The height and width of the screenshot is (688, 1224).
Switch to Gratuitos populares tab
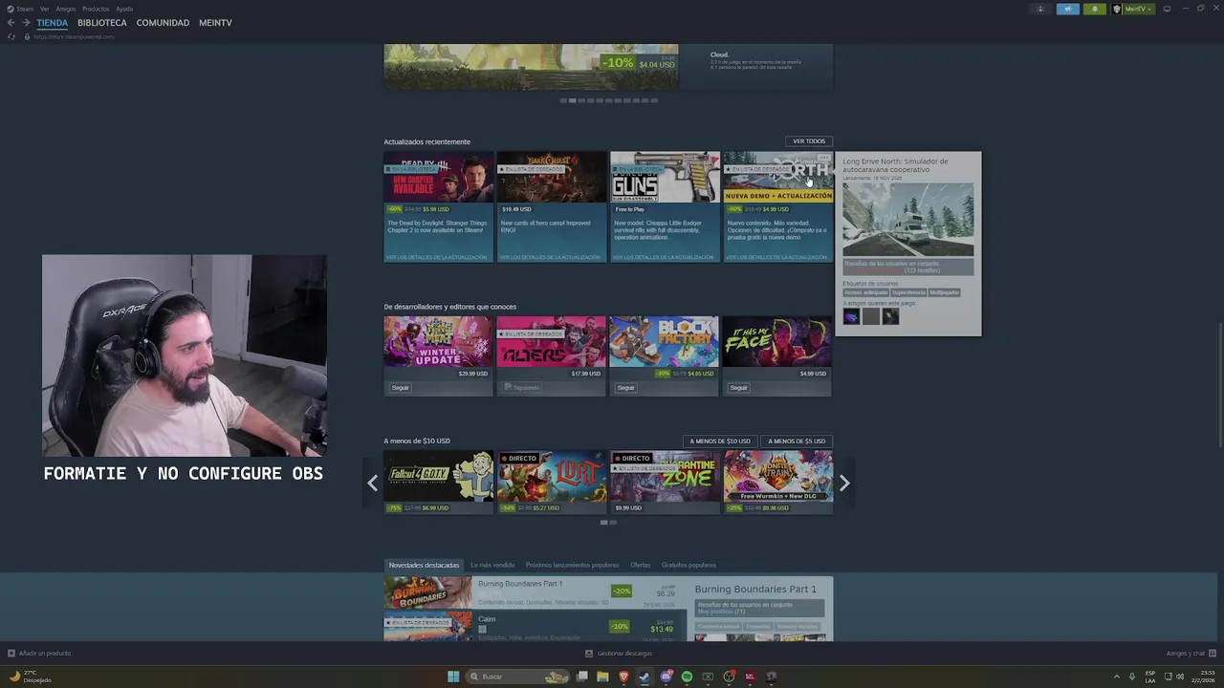click(x=688, y=565)
